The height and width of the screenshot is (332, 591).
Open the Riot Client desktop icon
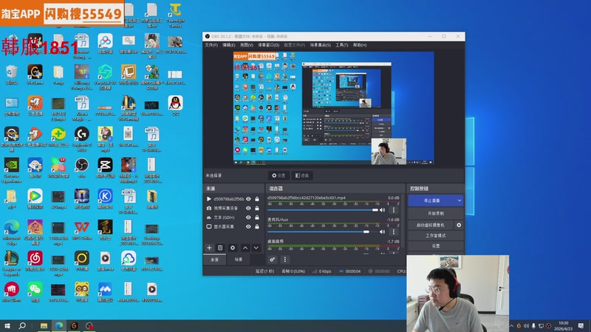pyautogui.click(x=12, y=291)
